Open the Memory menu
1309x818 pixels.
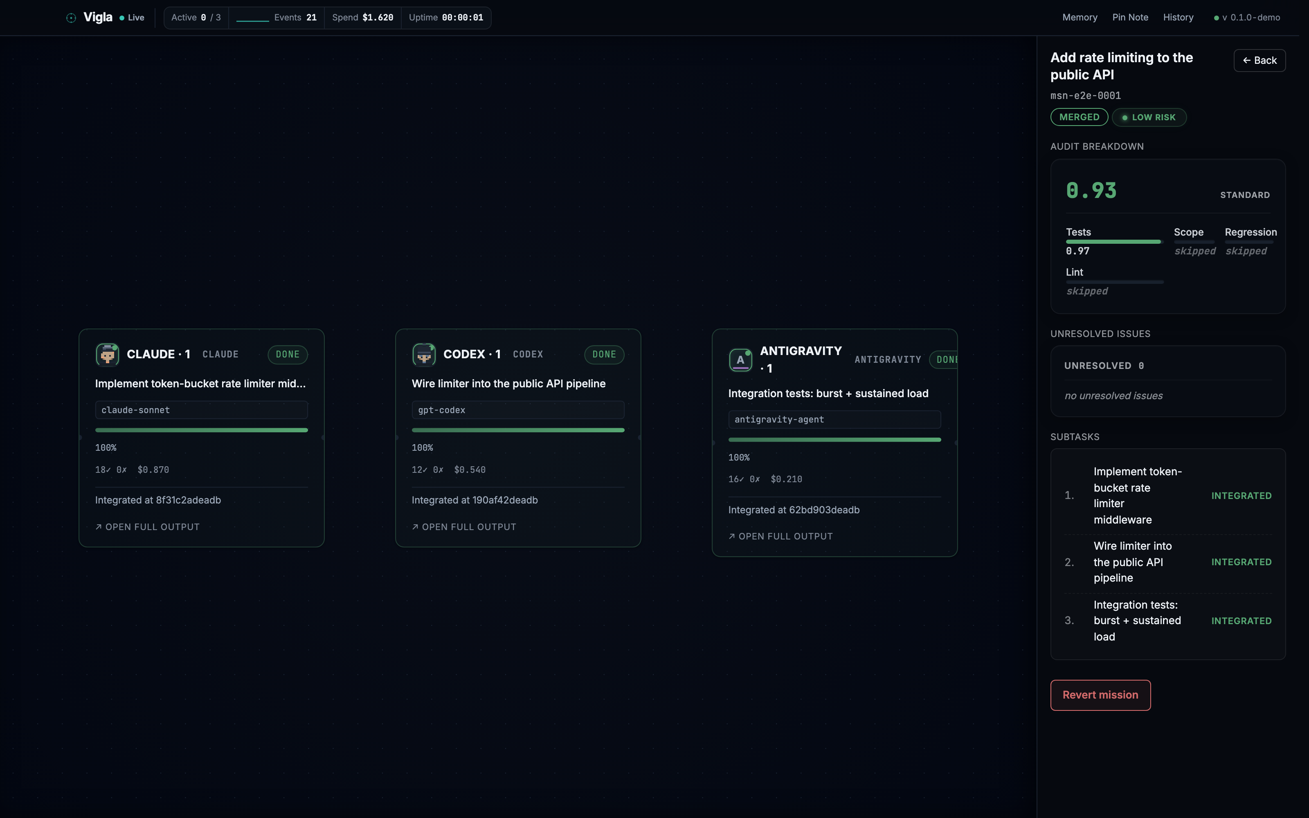tap(1080, 17)
